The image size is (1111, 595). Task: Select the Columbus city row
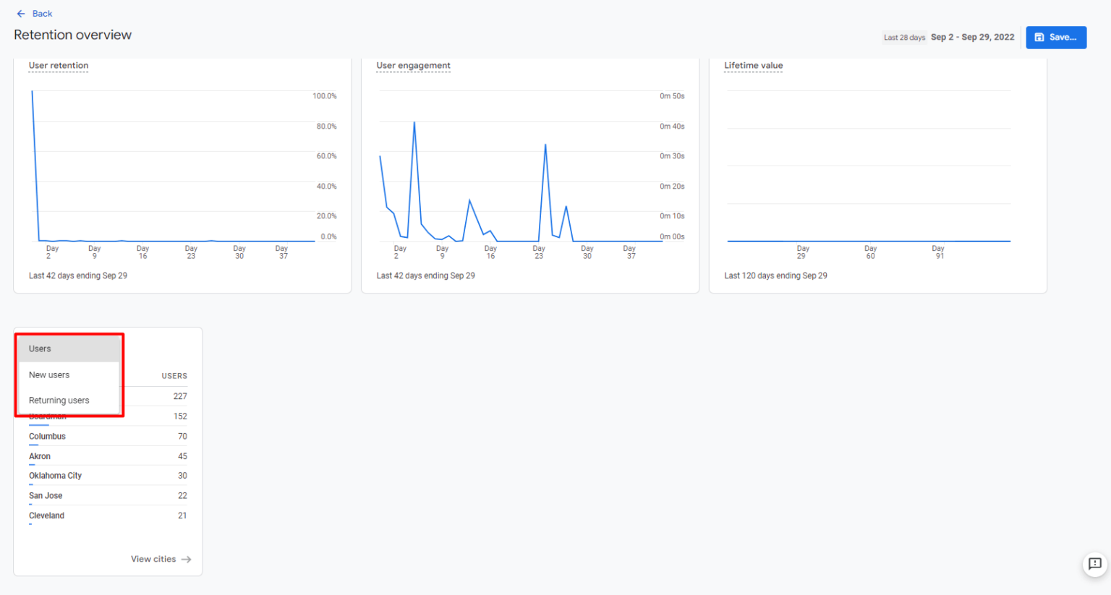click(x=108, y=437)
